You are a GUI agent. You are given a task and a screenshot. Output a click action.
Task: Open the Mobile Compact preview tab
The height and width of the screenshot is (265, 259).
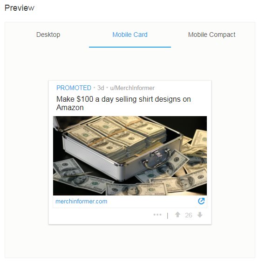211,35
